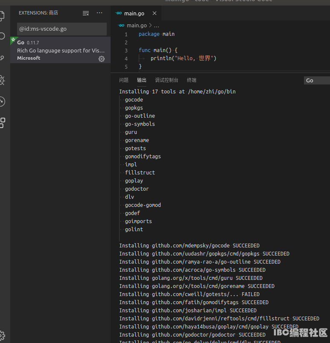The image size is (330, 343).
Task: Click golang.org gorename install line
Action: tap(197, 286)
